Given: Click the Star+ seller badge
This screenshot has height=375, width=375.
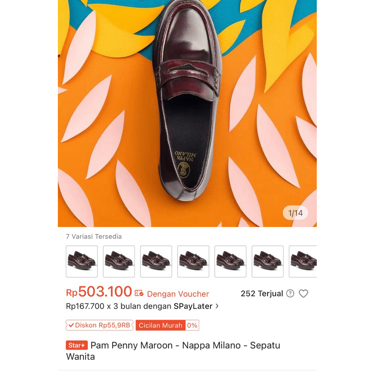Looking at the screenshot, I should click(77, 345).
